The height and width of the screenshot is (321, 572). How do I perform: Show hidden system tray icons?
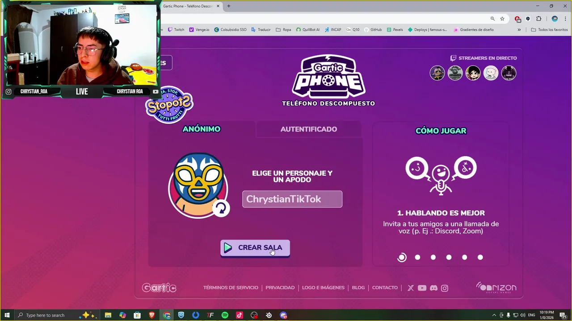pyautogui.click(x=494, y=315)
